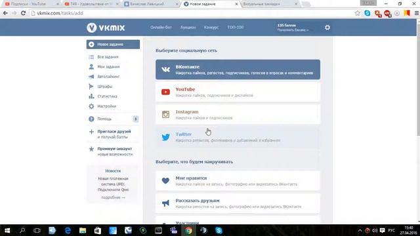
Task: Click подробнее link under Новости
Action: point(113,197)
